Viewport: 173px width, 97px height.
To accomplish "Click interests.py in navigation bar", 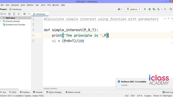I will tap(15, 9).
